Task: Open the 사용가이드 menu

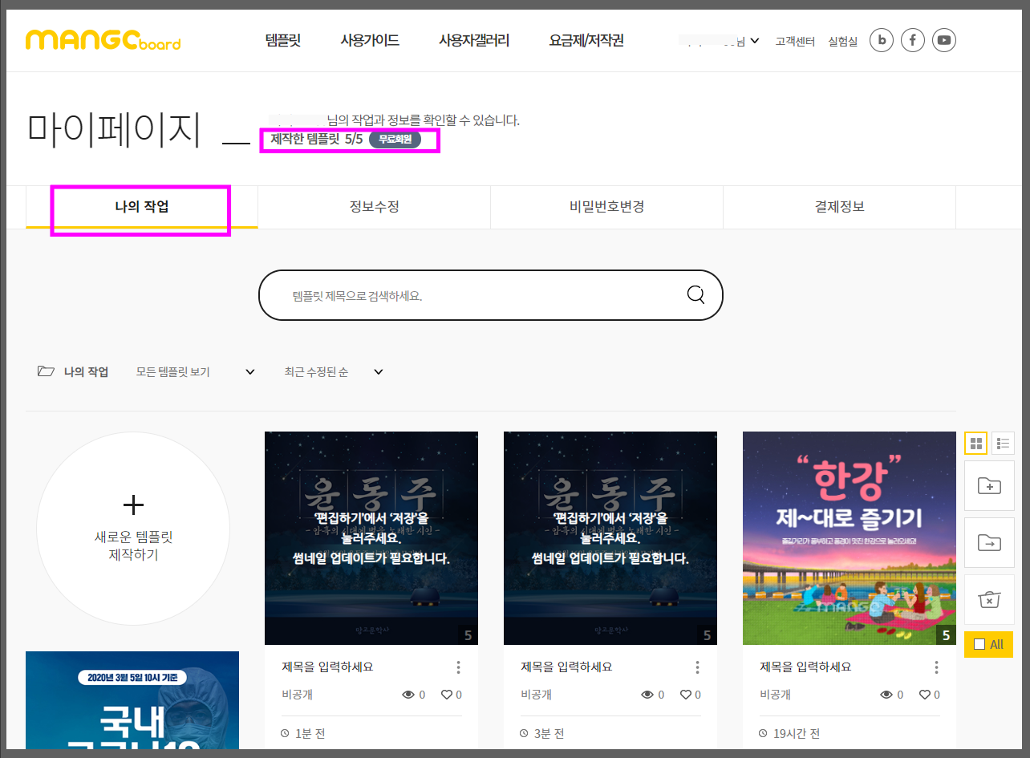Action: click(x=370, y=40)
